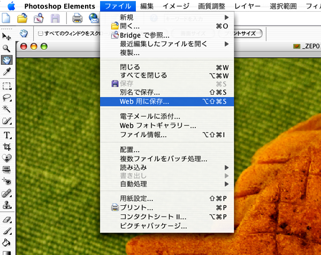Click the new document icon in the toolbar
The image size is (321, 255).
click(x=6, y=18)
